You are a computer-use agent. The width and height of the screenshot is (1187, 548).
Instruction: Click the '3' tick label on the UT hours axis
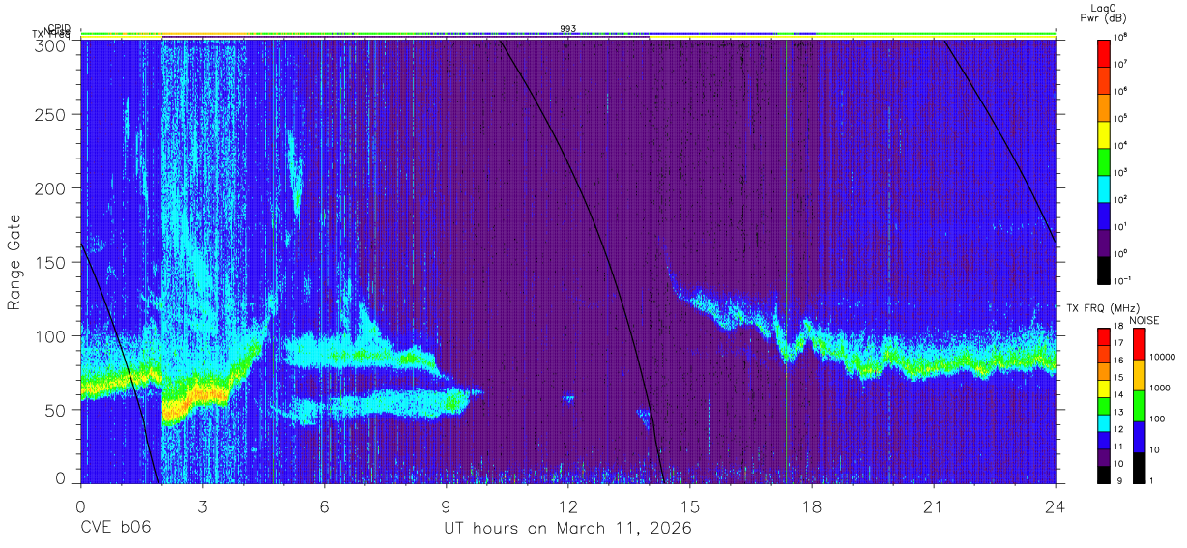(x=202, y=507)
